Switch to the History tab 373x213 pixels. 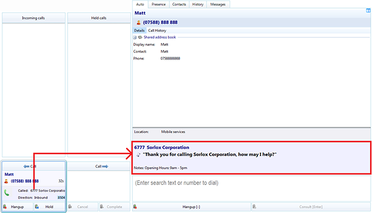pos(198,4)
